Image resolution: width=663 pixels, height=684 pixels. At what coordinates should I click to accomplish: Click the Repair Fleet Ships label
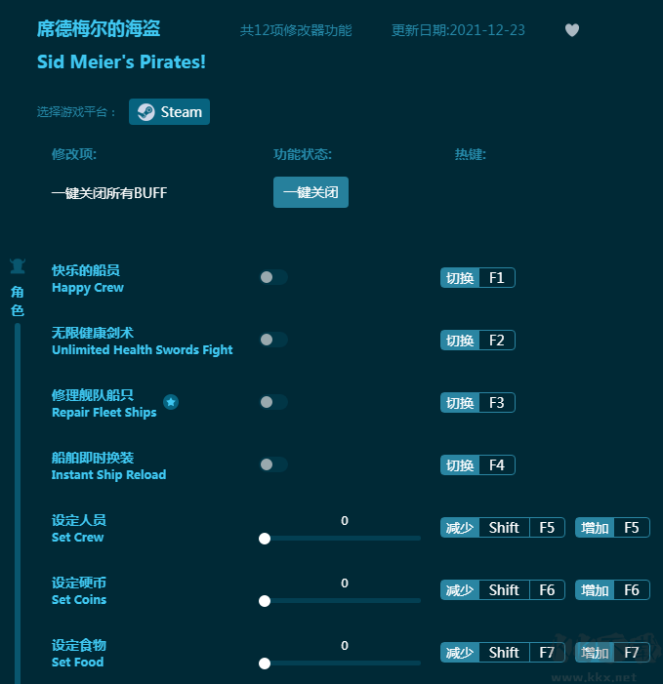tap(104, 412)
